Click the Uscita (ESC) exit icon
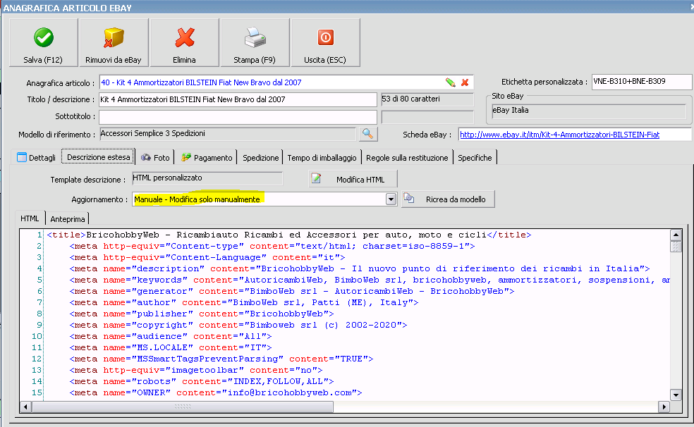 325,37
